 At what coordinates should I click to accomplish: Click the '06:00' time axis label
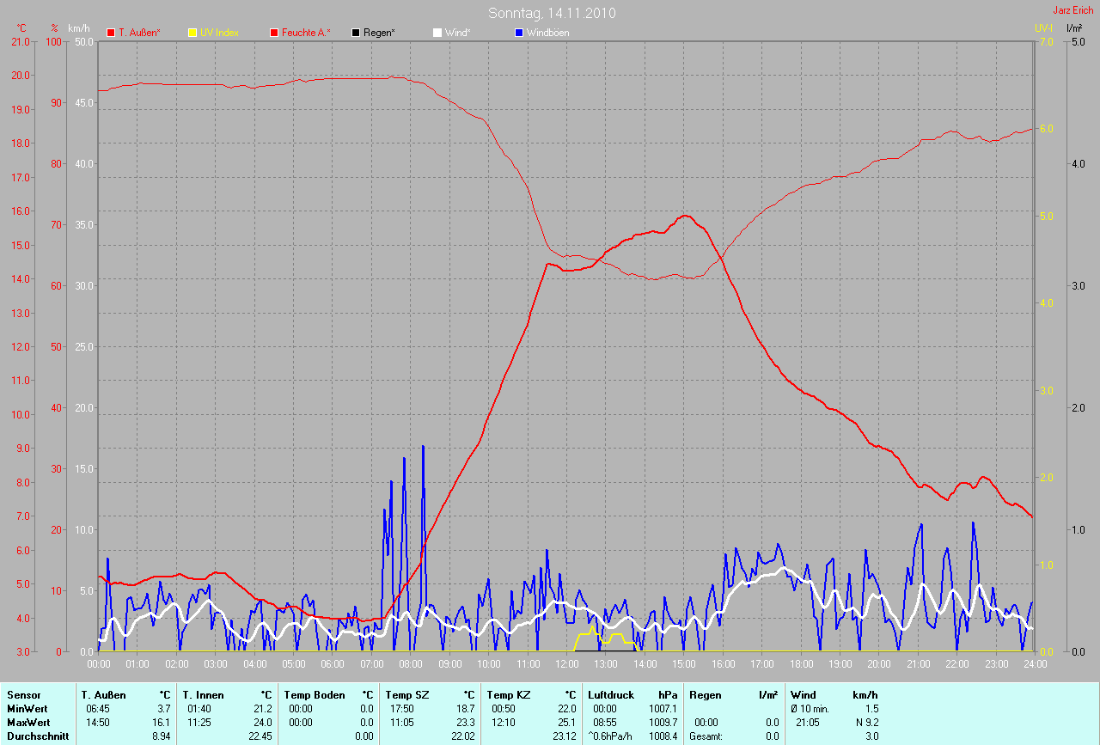[x=333, y=664]
